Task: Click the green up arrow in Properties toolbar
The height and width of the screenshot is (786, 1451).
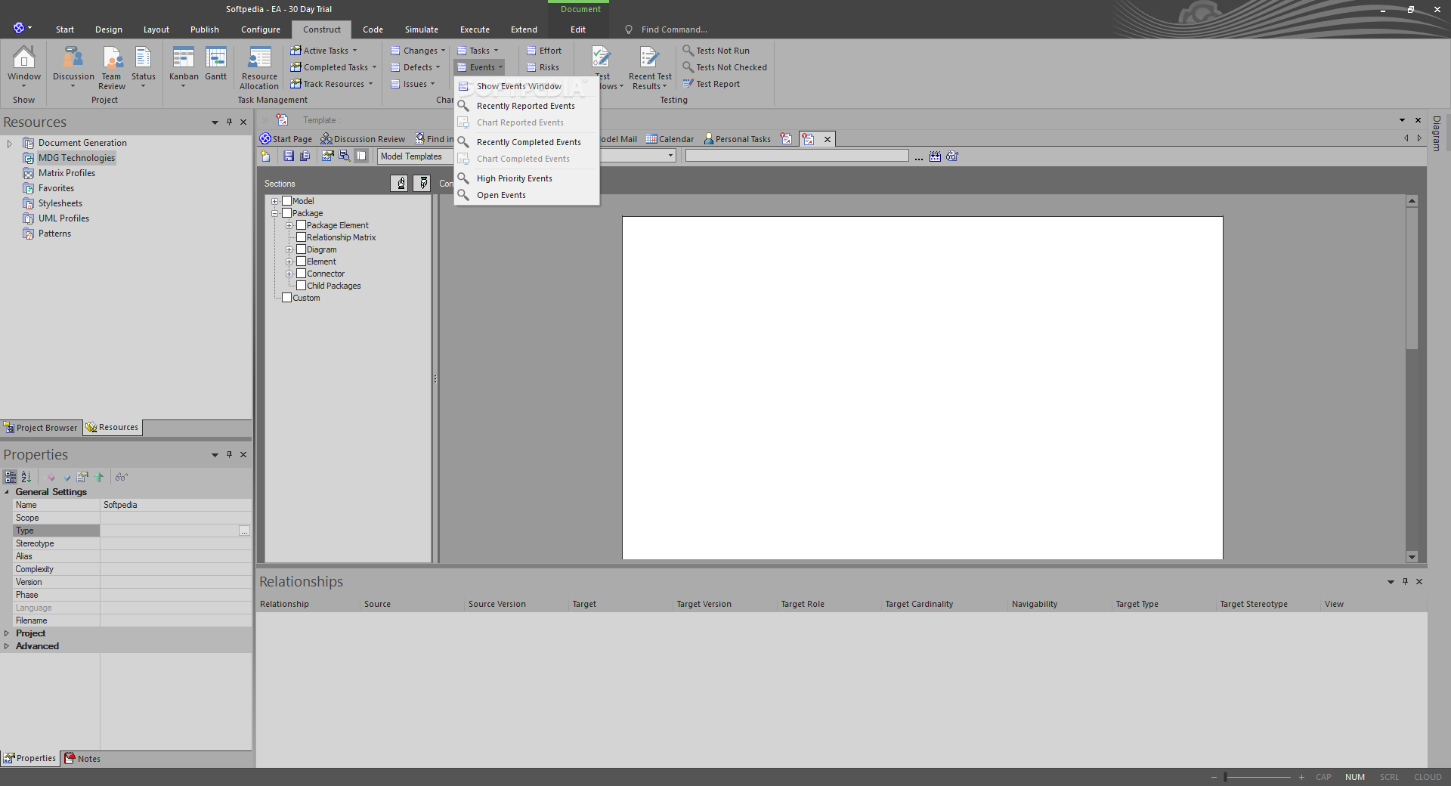Action: 99,477
